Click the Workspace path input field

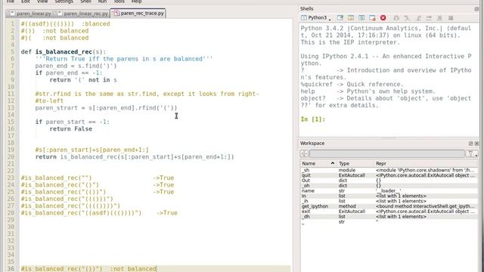point(387,153)
